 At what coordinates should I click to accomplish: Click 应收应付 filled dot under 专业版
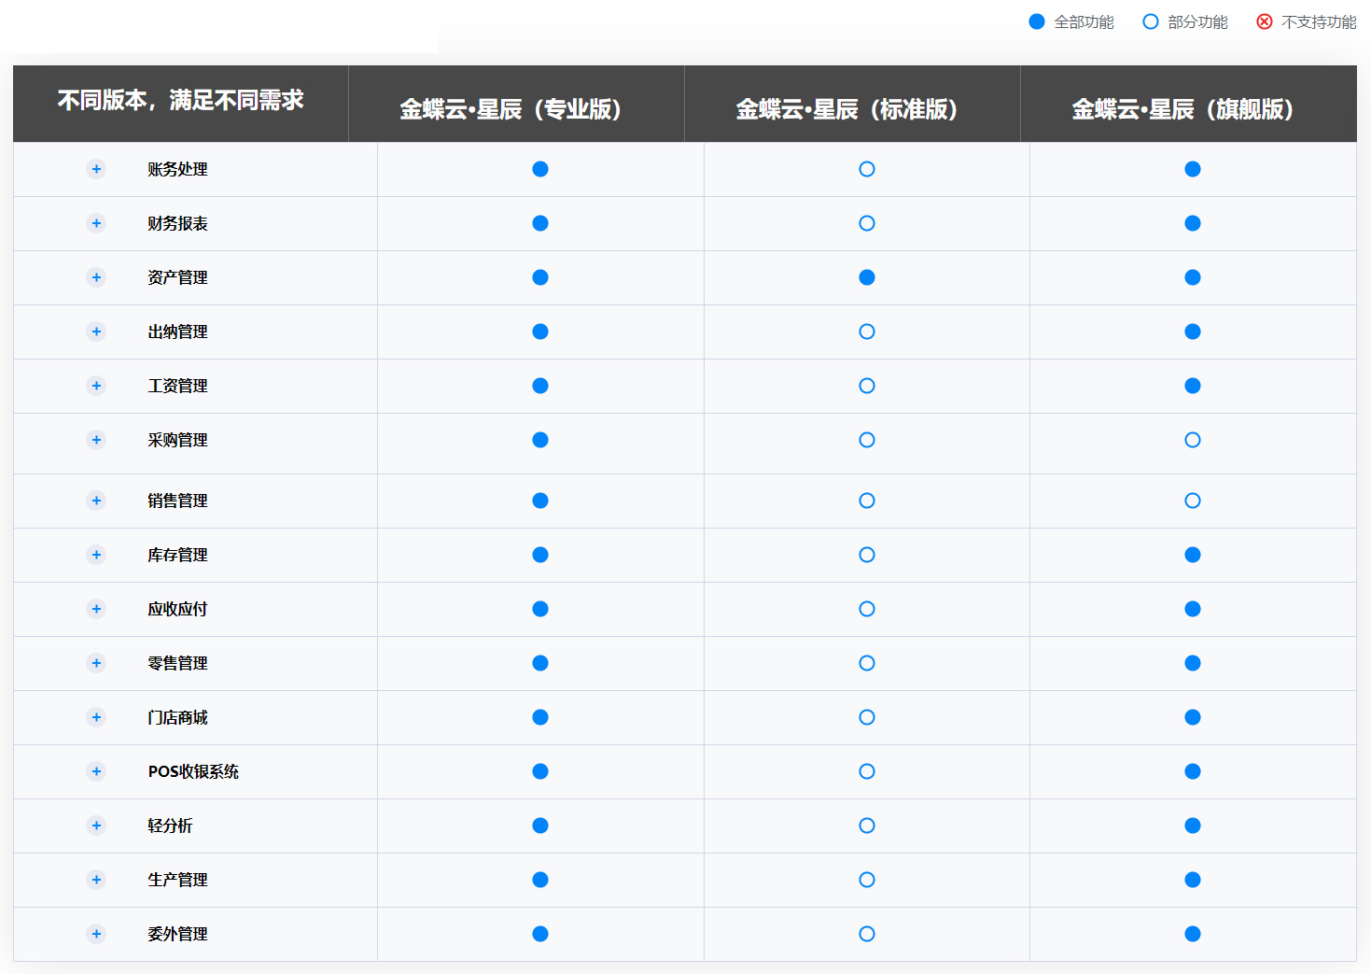tap(540, 609)
